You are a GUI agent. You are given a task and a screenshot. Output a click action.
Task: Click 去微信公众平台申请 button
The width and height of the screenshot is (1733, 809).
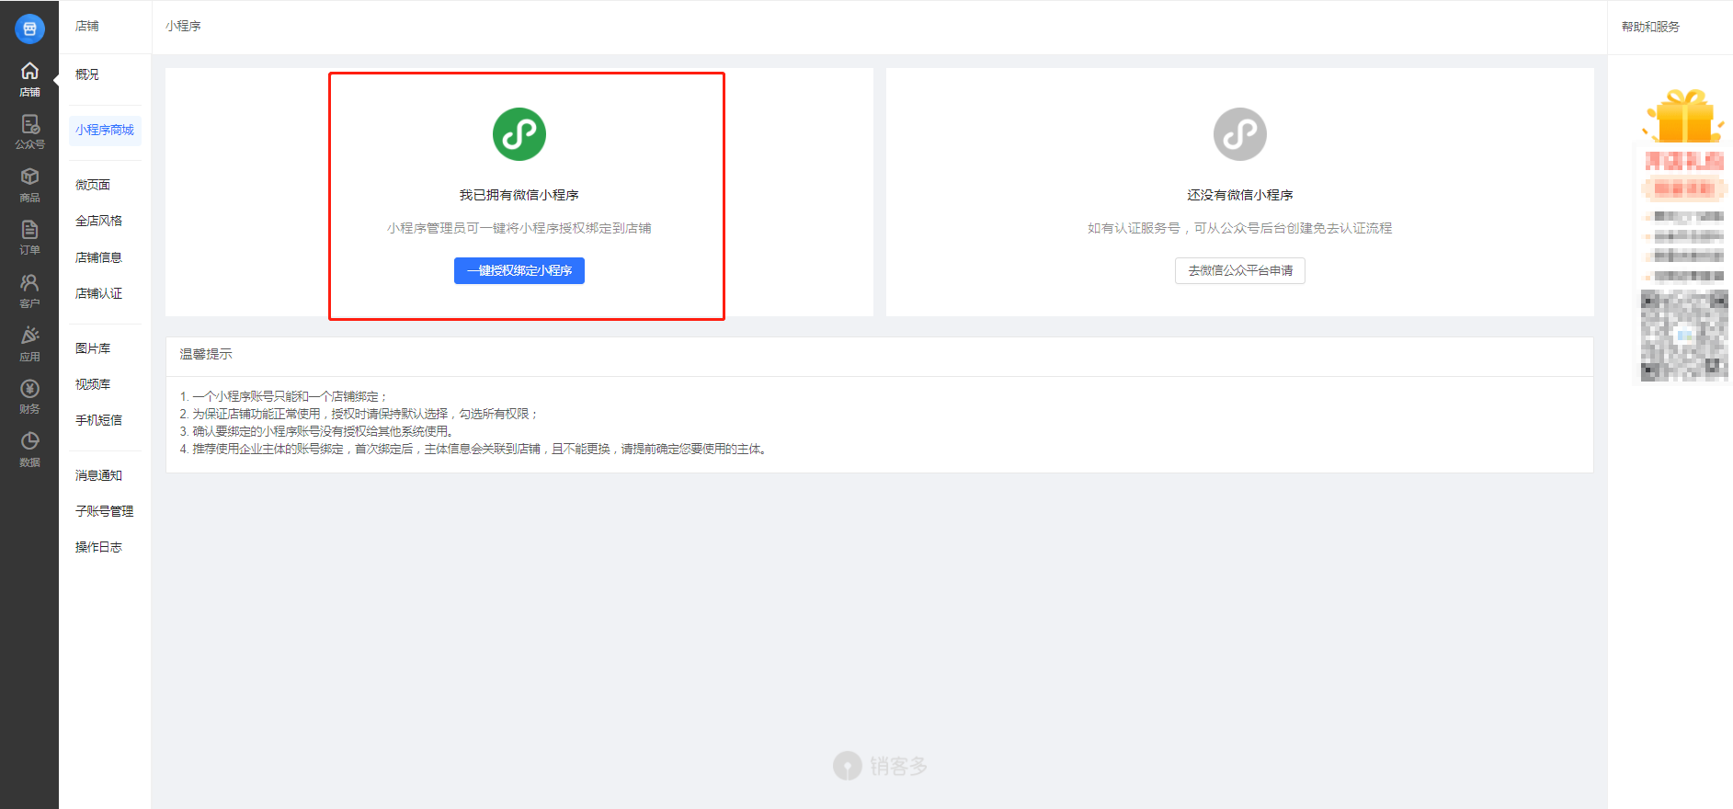pyautogui.click(x=1239, y=271)
